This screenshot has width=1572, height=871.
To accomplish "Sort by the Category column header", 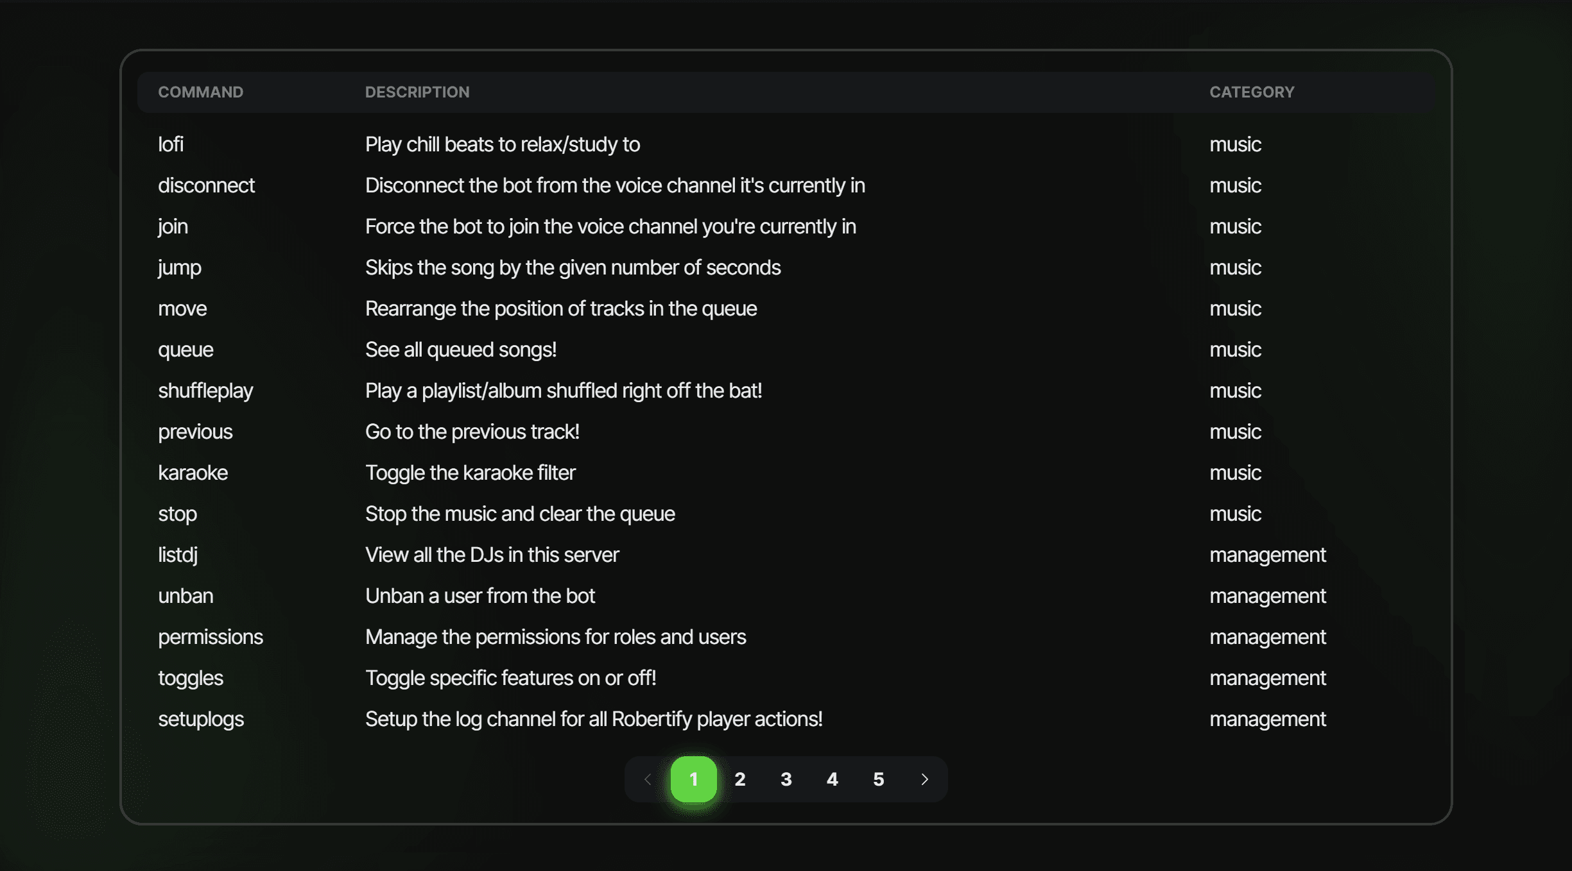I will tap(1252, 92).
